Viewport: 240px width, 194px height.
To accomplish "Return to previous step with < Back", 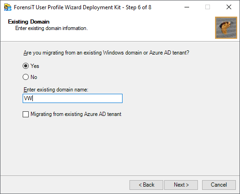I will tap(146, 185).
